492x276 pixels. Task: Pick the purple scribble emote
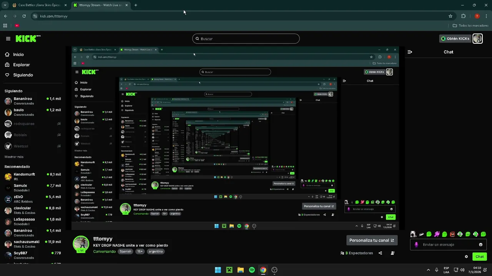tap(437, 234)
